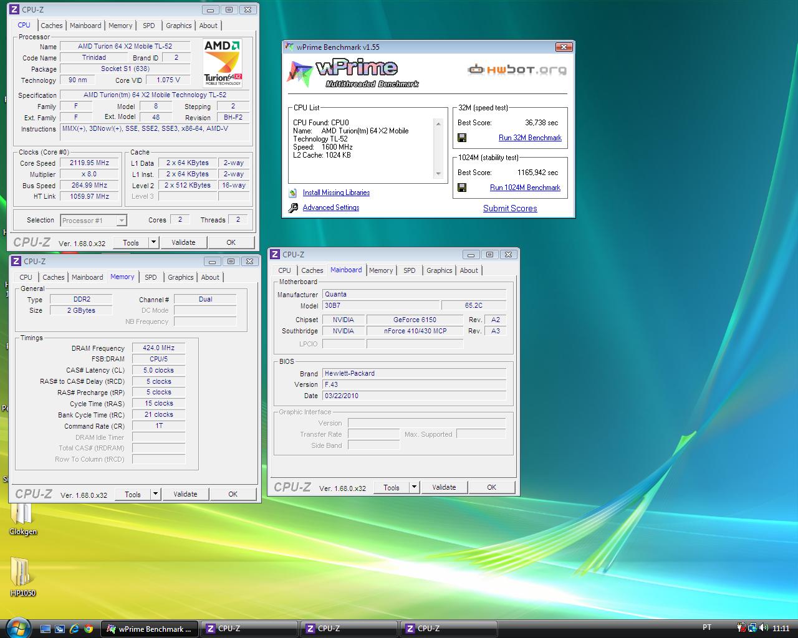This screenshot has height=638, width=798.
Task: Click the Command Rate value 1T
Action: coord(158,426)
